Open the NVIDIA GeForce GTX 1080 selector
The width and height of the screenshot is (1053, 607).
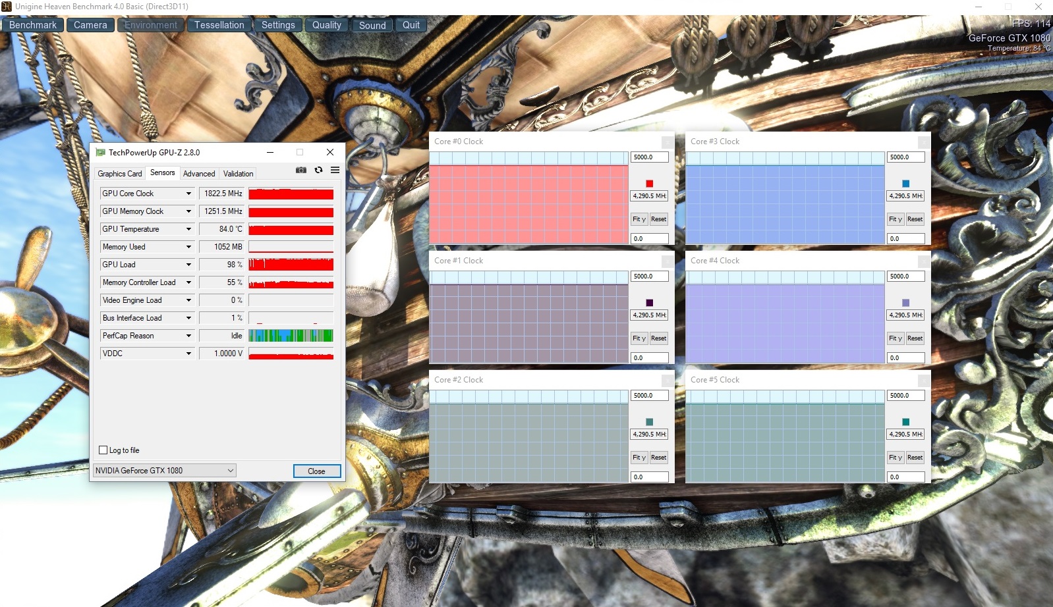pyautogui.click(x=164, y=471)
